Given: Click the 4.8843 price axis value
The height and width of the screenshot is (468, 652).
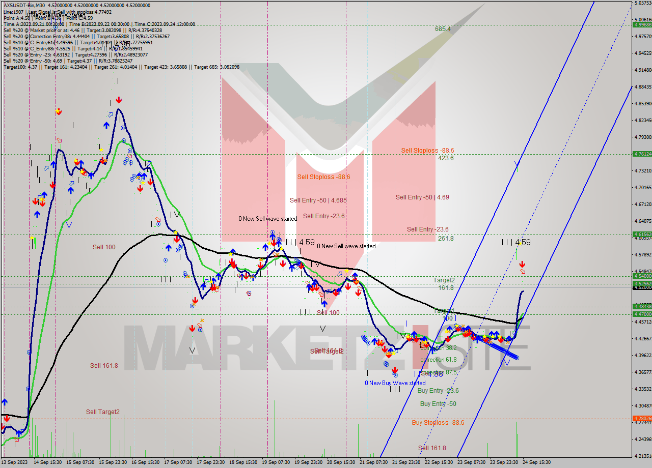Looking at the screenshot, I should pos(642,87).
